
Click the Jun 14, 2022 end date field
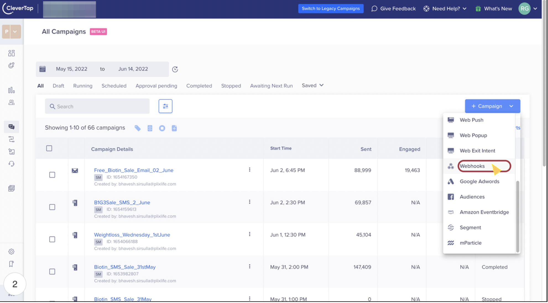tap(133, 69)
